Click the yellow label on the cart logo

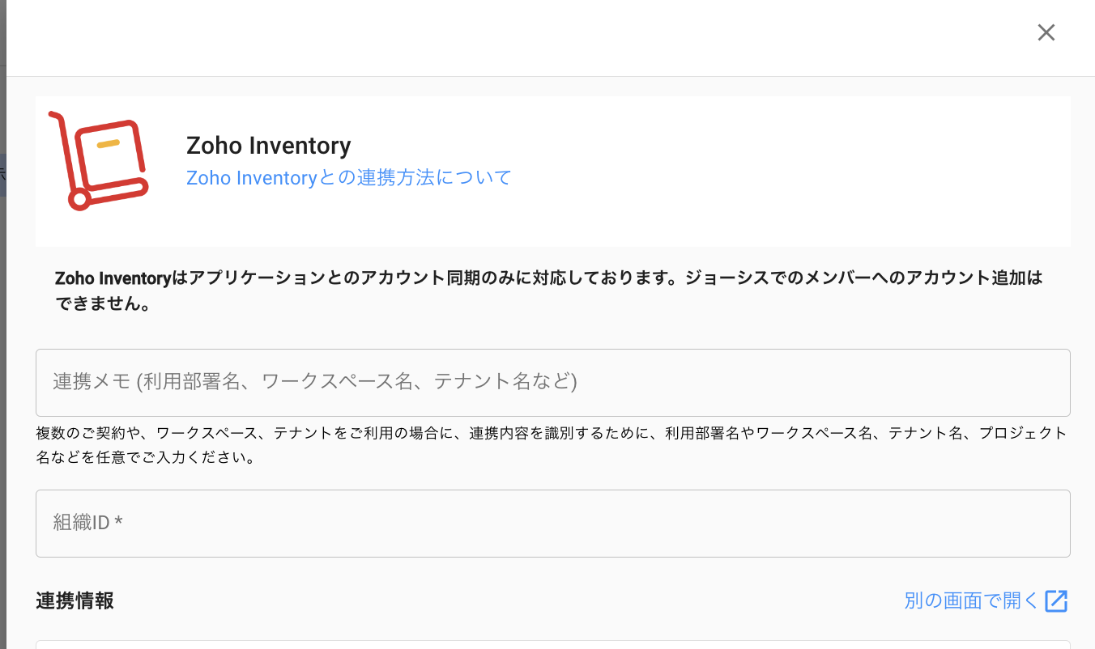tap(108, 145)
